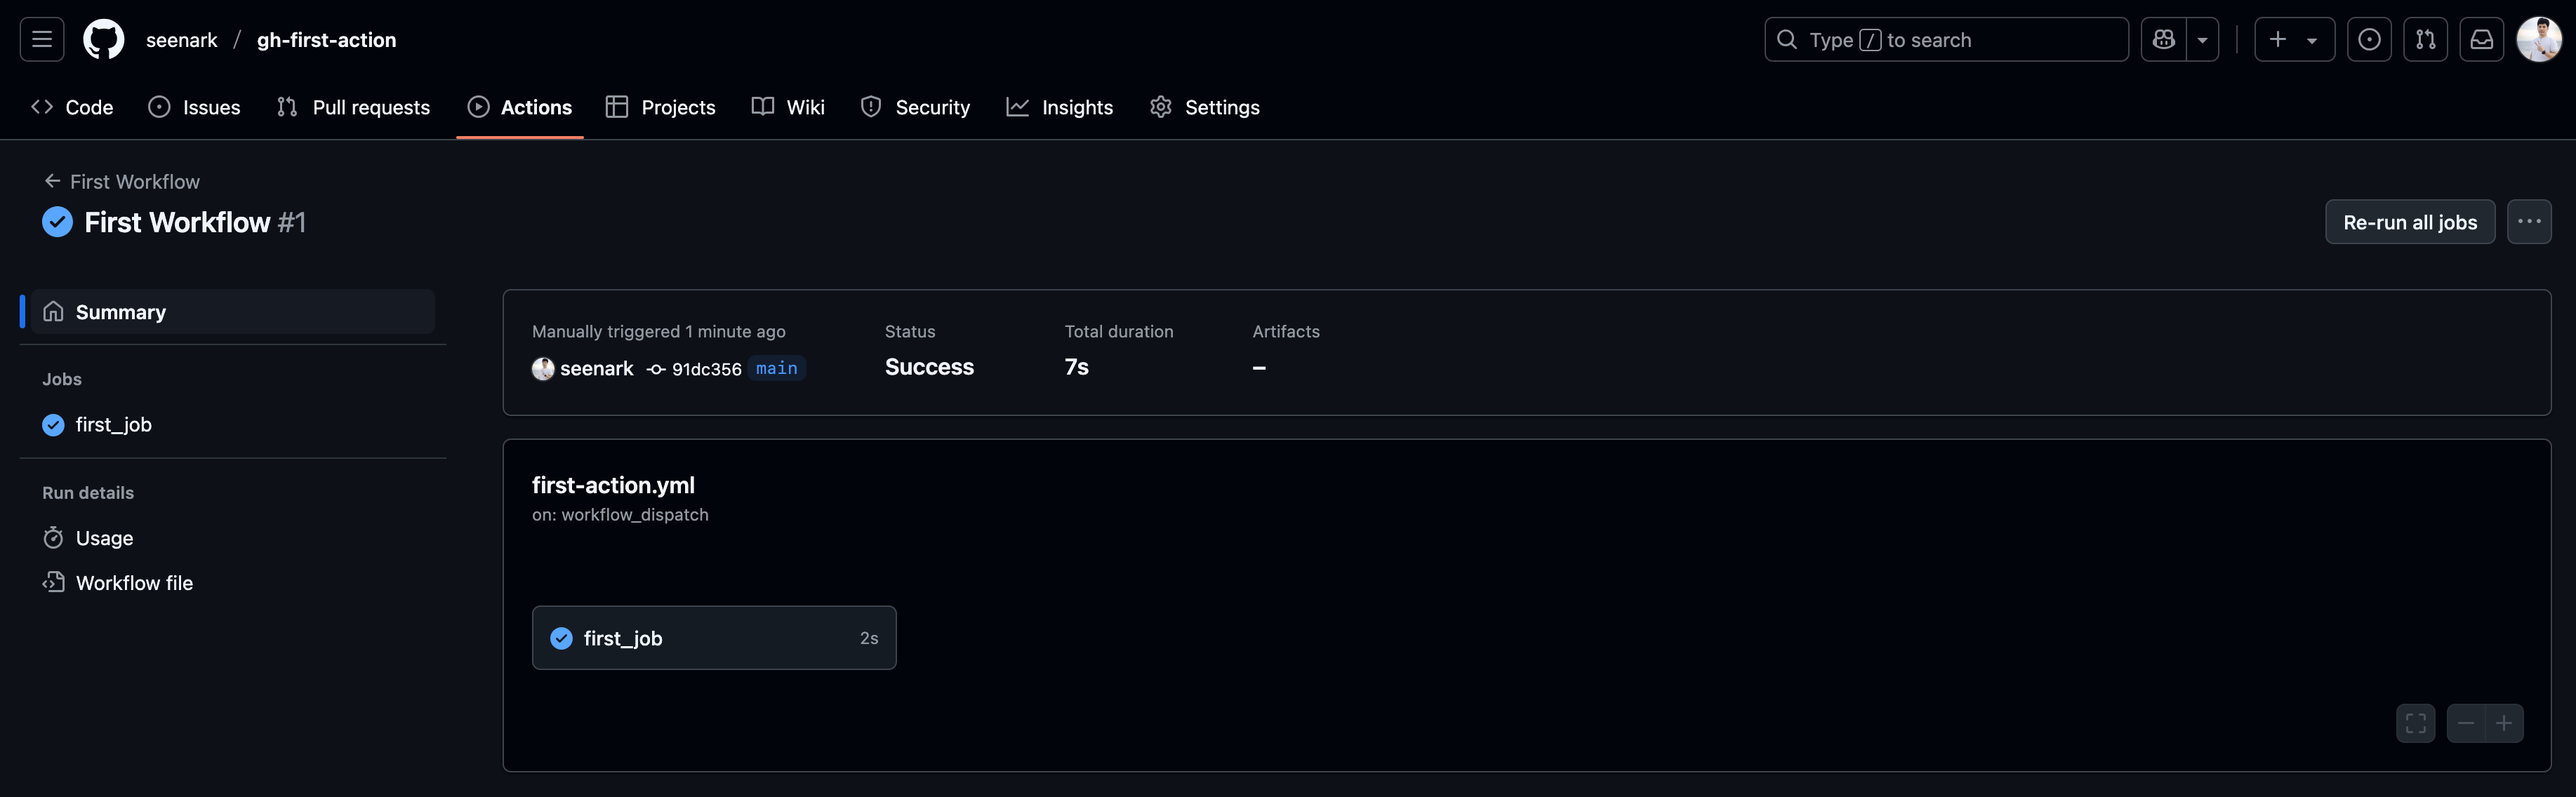Zoom out the workflow graph
The height and width of the screenshot is (797, 2576).
coord(2466,723)
